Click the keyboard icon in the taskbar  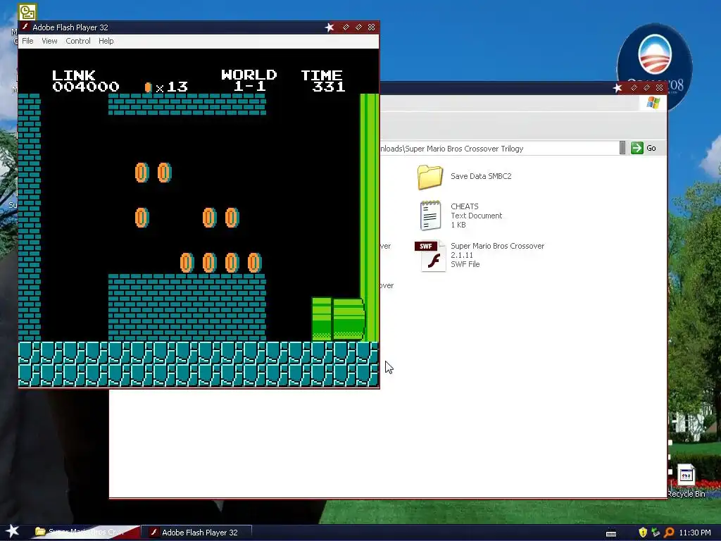pos(611,533)
